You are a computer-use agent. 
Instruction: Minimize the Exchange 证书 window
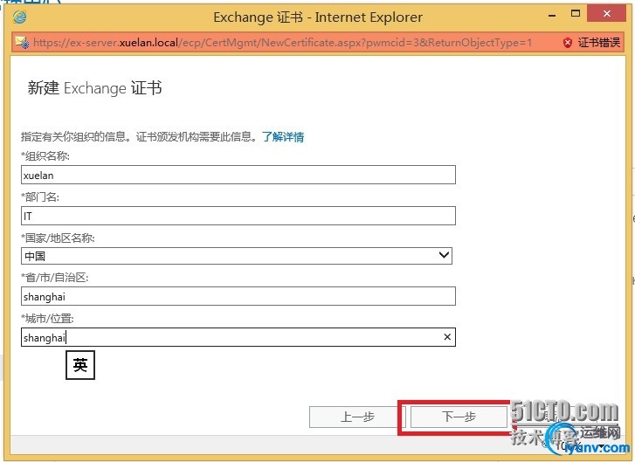551,16
